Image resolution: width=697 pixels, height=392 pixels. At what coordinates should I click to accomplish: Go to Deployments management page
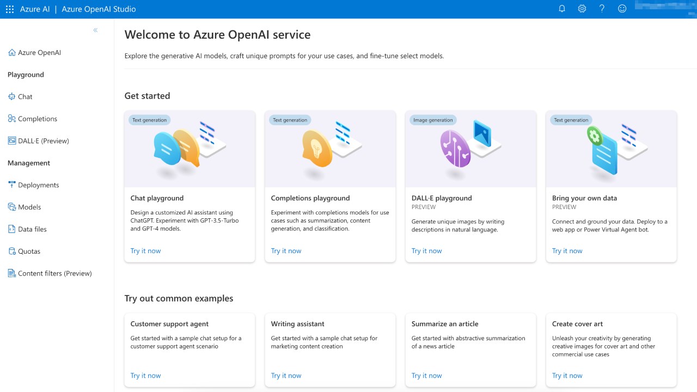38,185
